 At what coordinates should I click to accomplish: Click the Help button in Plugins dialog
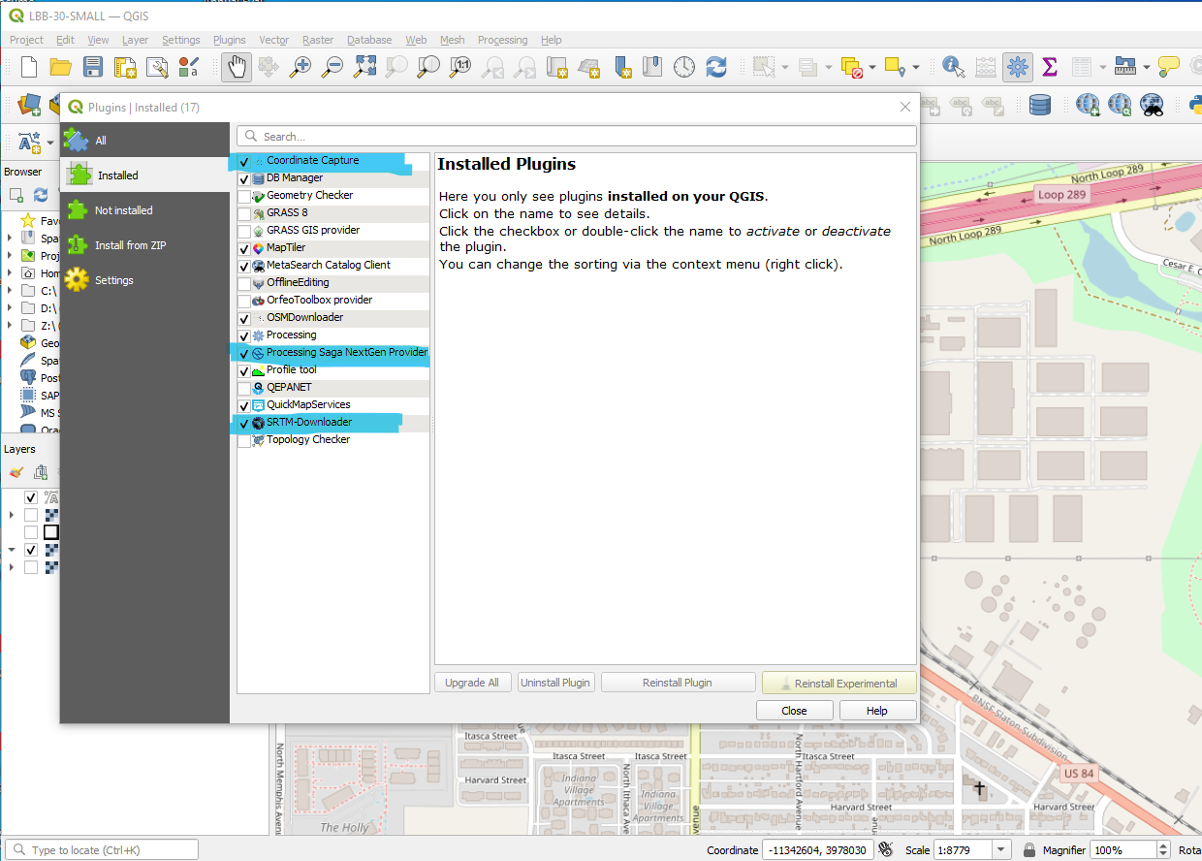coord(877,711)
